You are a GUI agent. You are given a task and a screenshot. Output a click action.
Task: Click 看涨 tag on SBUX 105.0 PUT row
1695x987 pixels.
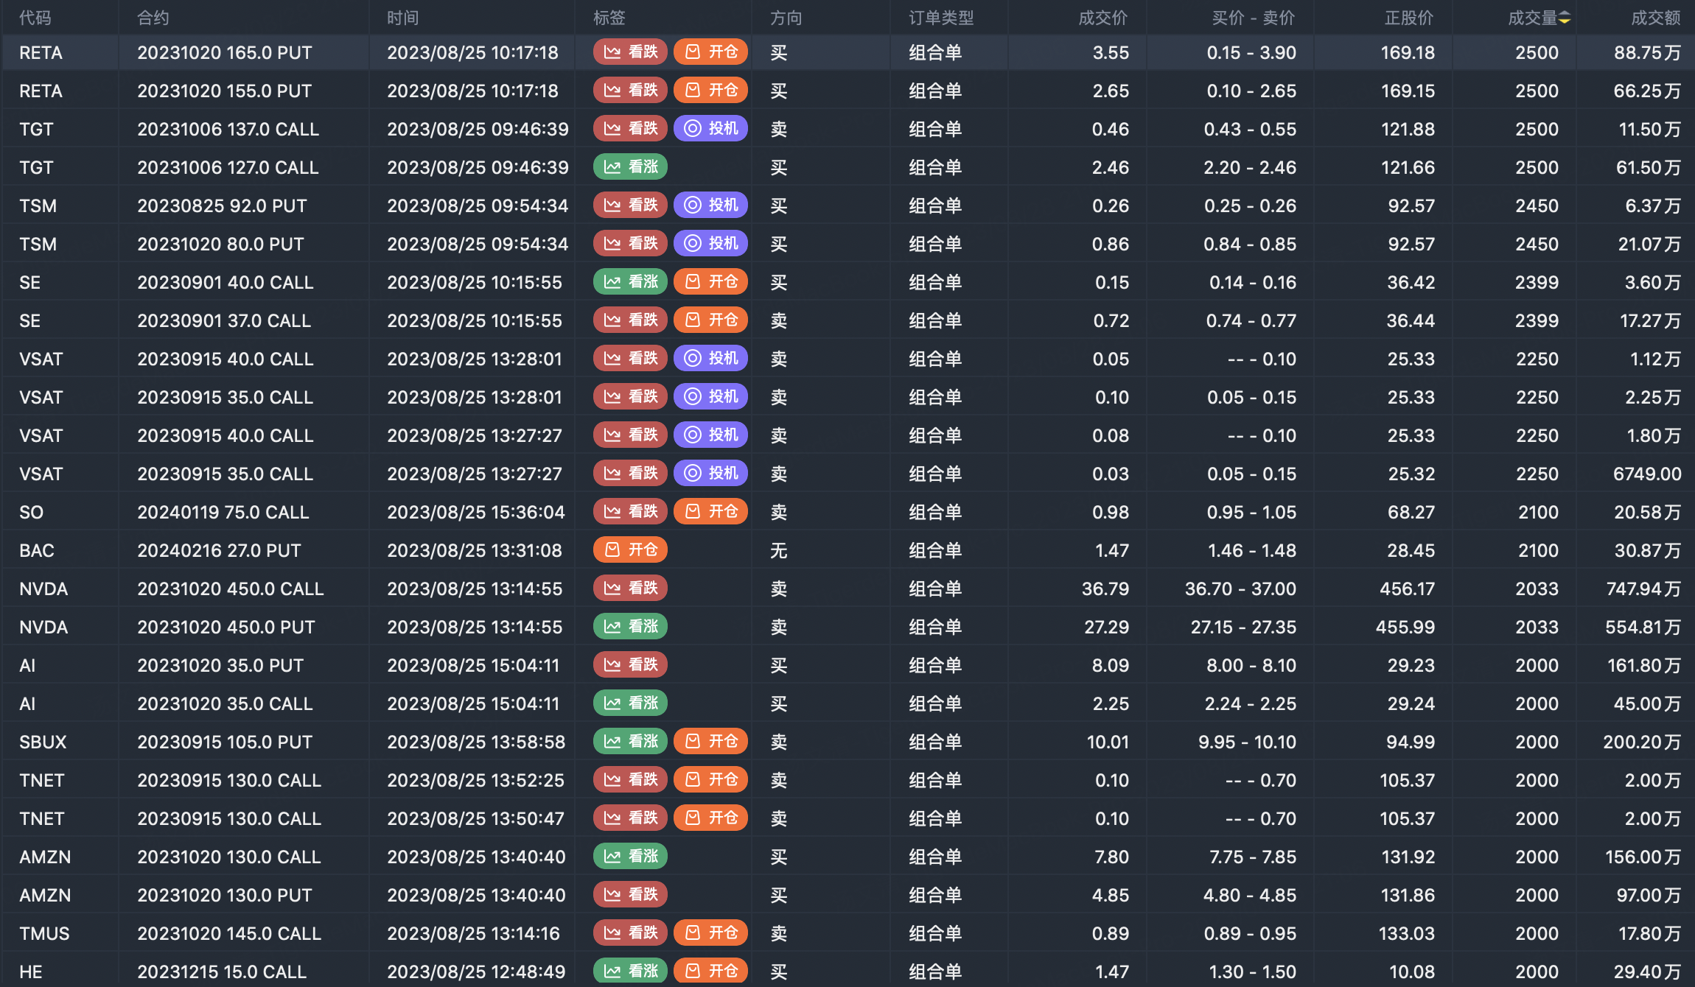coord(630,742)
